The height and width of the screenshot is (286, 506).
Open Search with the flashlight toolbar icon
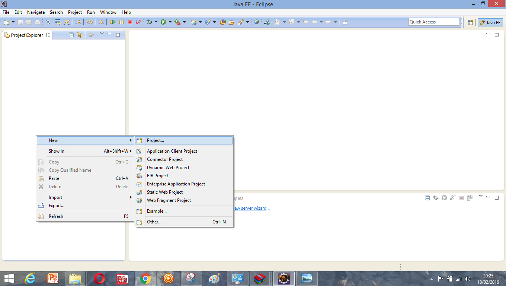[241, 22]
